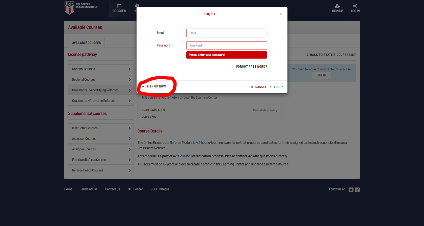Expand Grassroots - First-time Referees chevron
This screenshot has height=226, width=424.
click(130, 101)
